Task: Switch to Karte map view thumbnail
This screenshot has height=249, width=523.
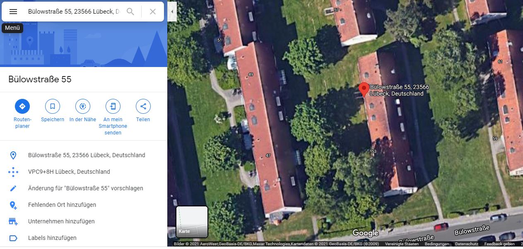Action: (x=192, y=222)
